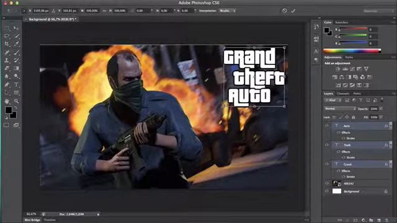Hide the 406342 image layer
Viewport: 397px width, 223px height.
click(x=327, y=183)
